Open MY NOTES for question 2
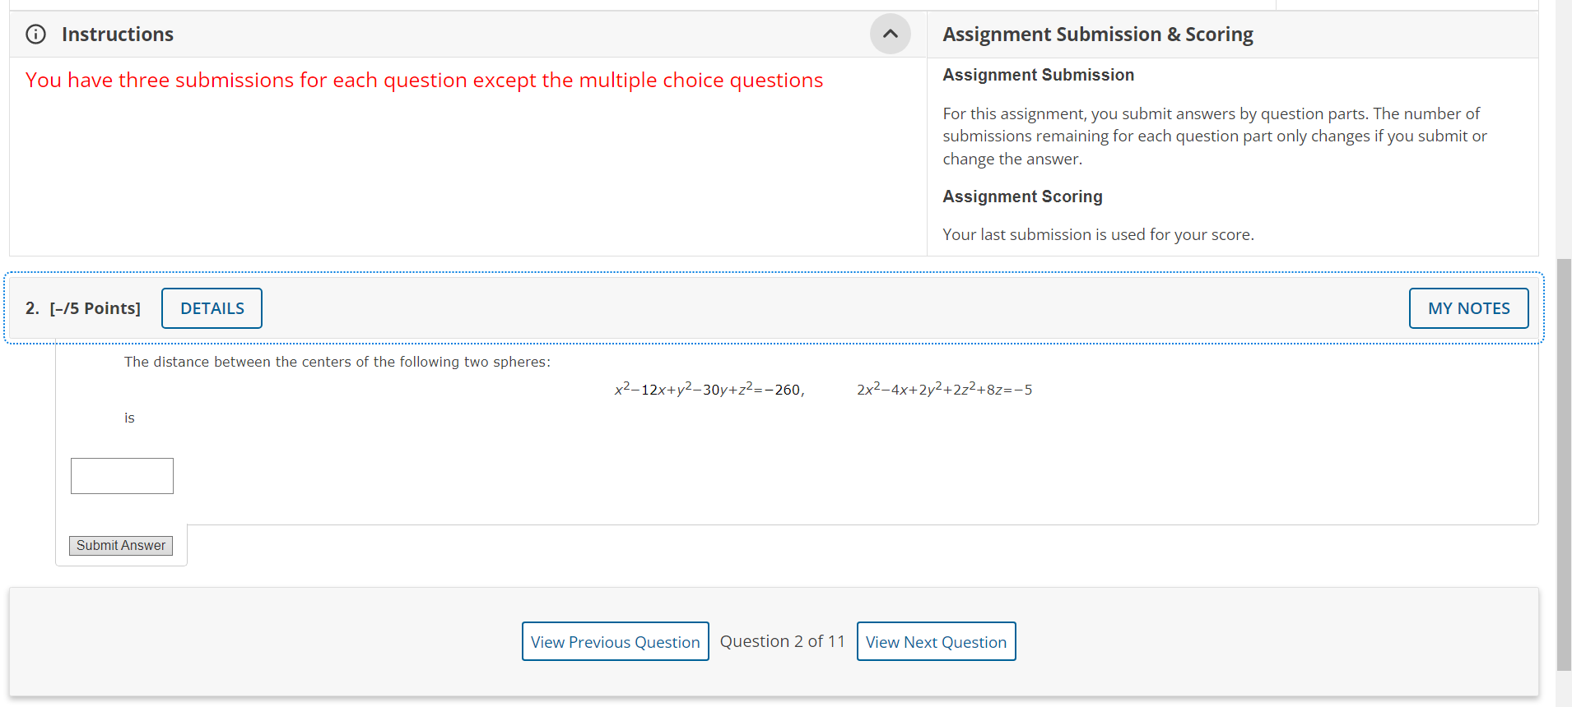This screenshot has width=1572, height=707. [x=1468, y=307]
